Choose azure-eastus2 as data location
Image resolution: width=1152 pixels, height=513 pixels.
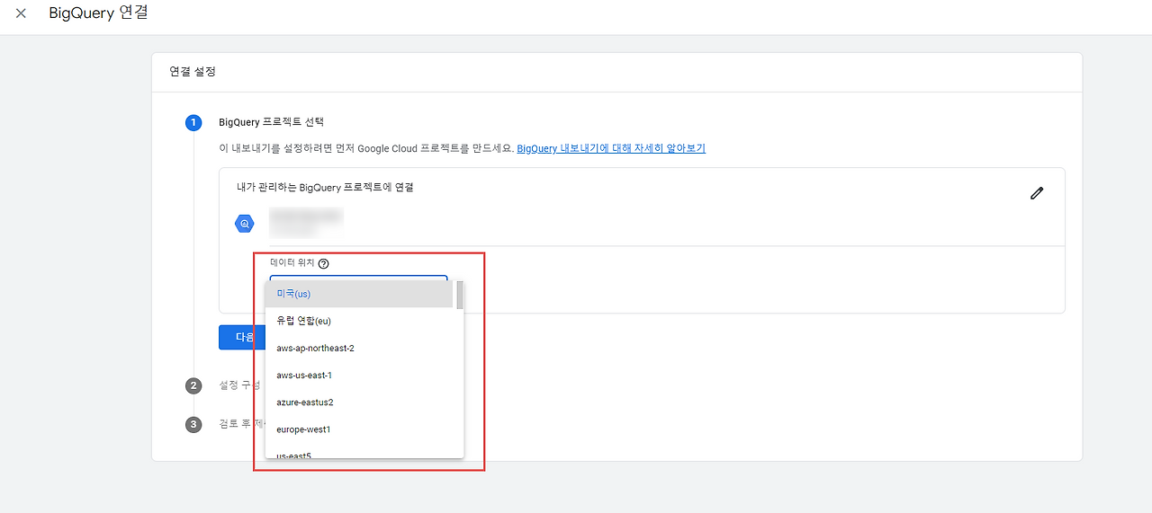click(x=360, y=402)
